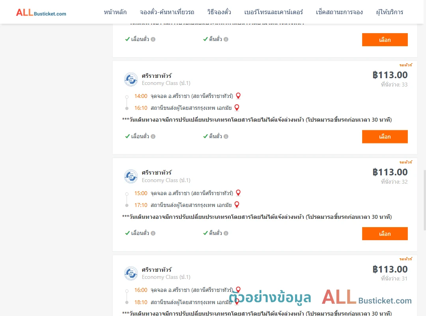Click the 15:00 departure time
426x316 pixels.
click(x=141, y=193)
